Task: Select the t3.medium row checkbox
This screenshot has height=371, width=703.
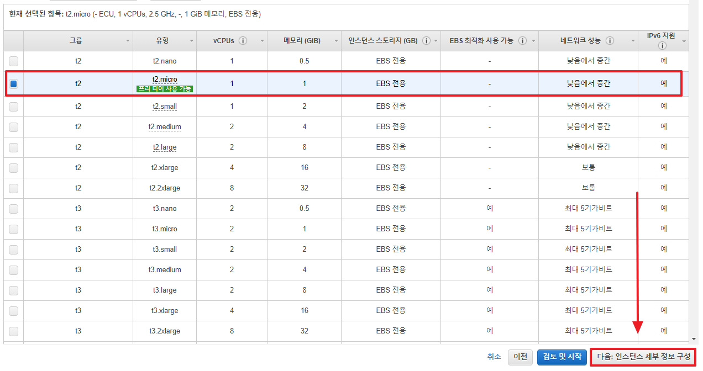Action: tap(13, 270)
